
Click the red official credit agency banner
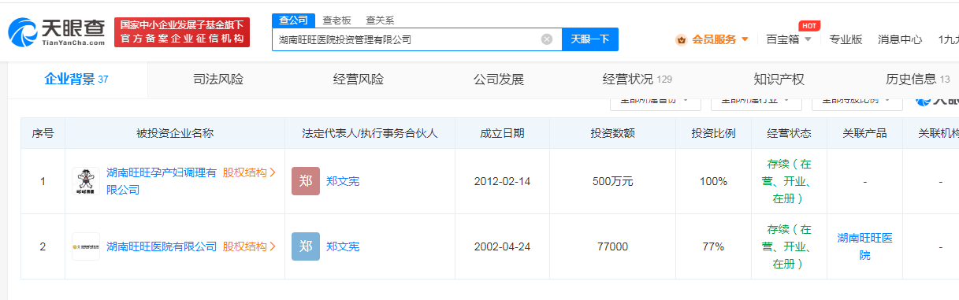[x=182, y=31]
